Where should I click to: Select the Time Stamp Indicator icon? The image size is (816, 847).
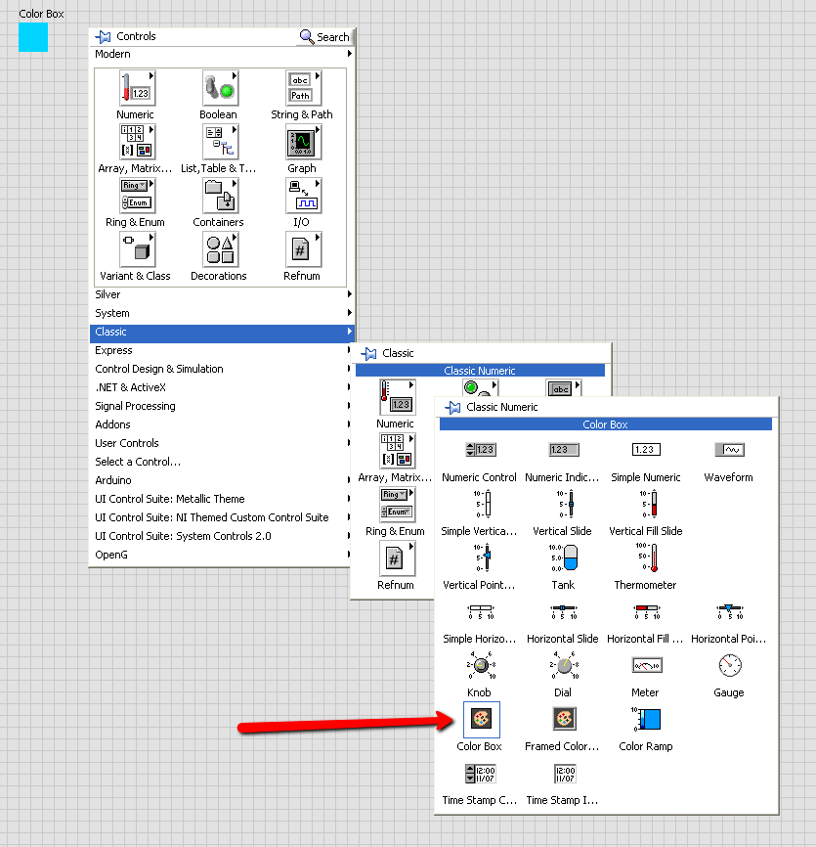(564, 773)
